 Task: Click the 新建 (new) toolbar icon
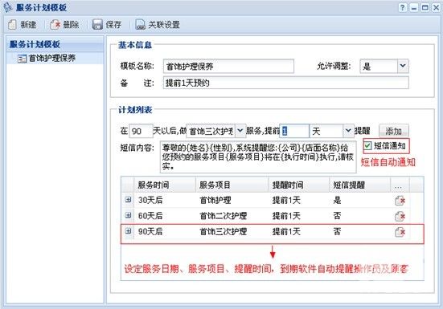12,25
